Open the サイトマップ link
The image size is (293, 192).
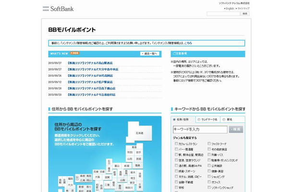point(244,9)
